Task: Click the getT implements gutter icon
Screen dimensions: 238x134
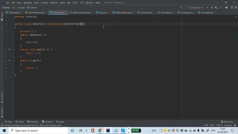Action: pyautogui.click(x=9, y=61)
